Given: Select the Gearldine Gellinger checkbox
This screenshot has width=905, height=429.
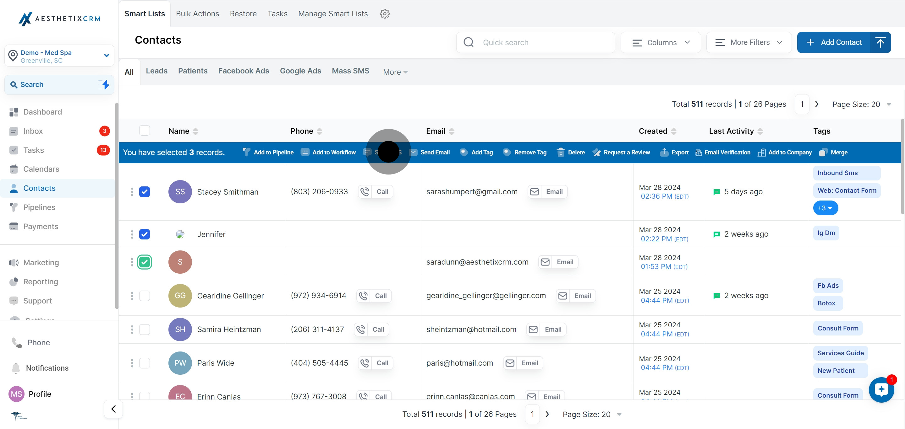Looking at the screenshot, I should 145,296.
